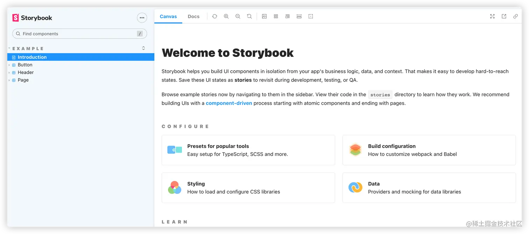
Task: Open the sidebar ellipsis menu
Action: click(x=142, y=18)
